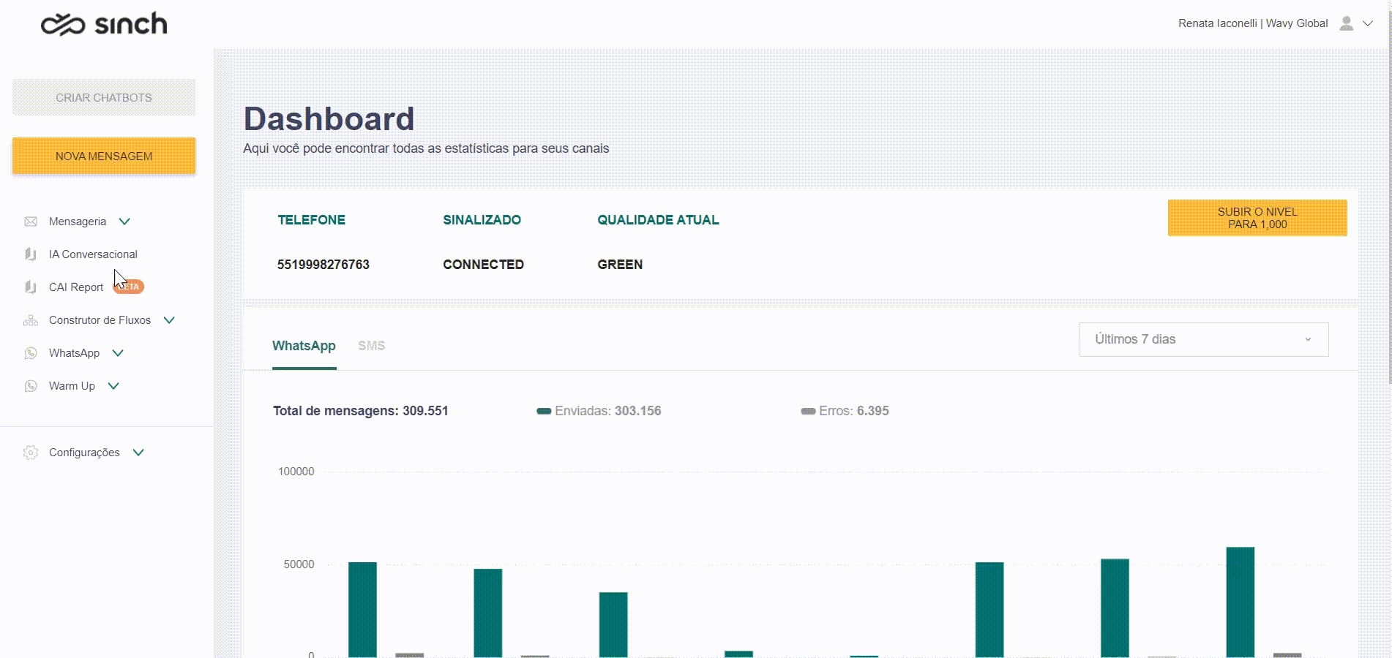Click the Enviadas: 303.156 legend label
The width and height of the screenshot is (1392, 658).
[608, 411]
